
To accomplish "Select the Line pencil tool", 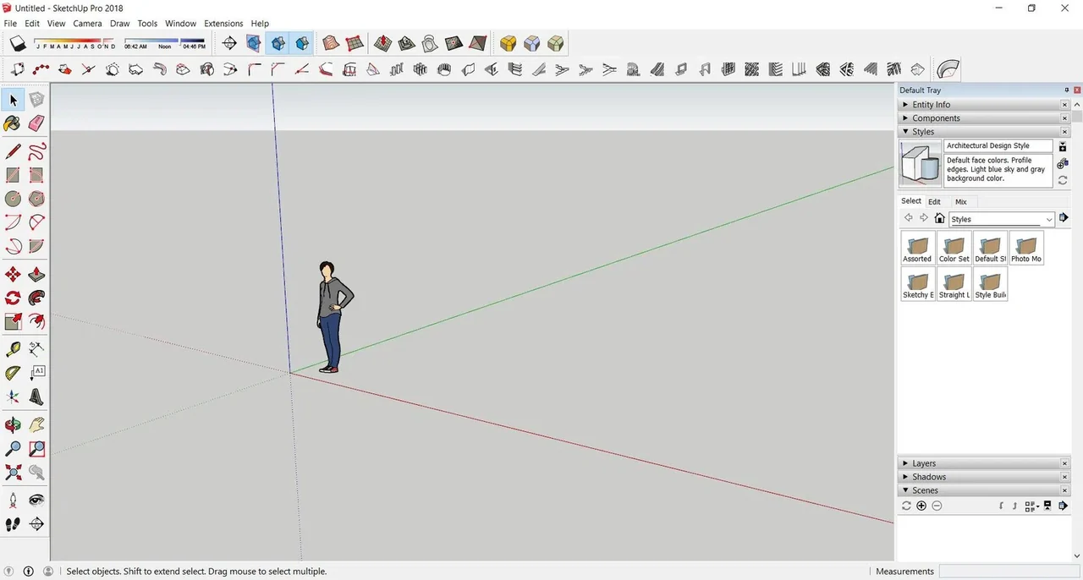I will (x=13, y=151).
